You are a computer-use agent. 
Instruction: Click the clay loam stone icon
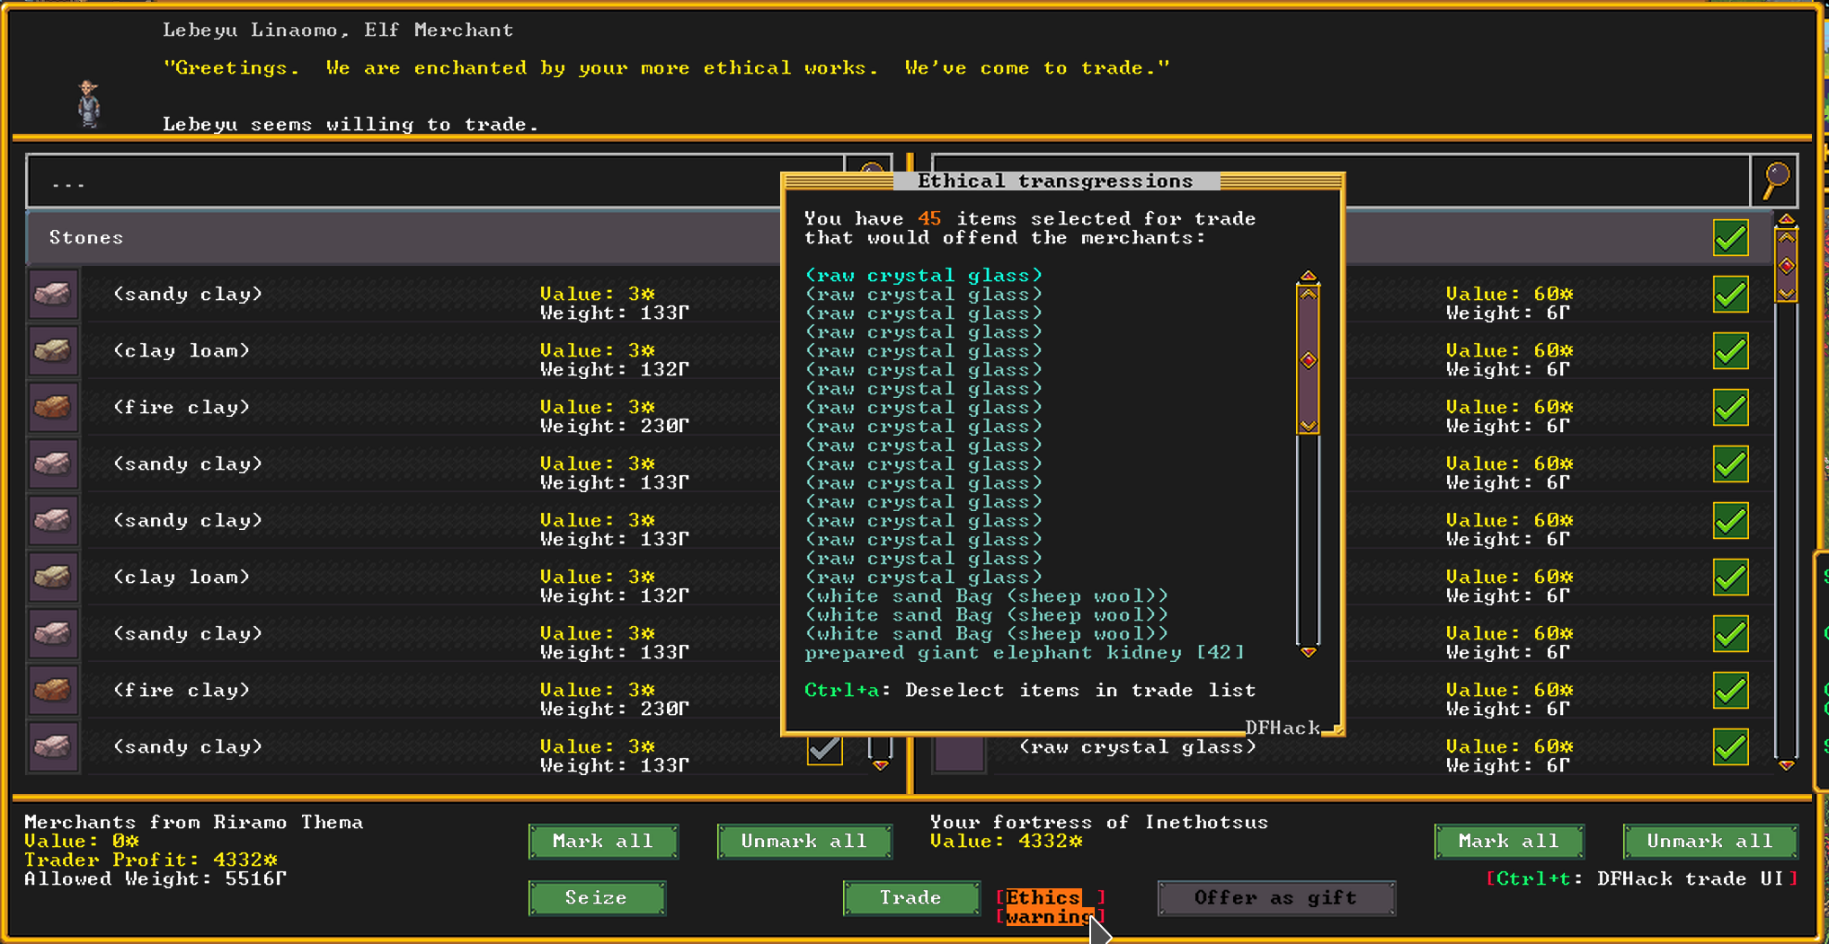(x=53, y=350)
